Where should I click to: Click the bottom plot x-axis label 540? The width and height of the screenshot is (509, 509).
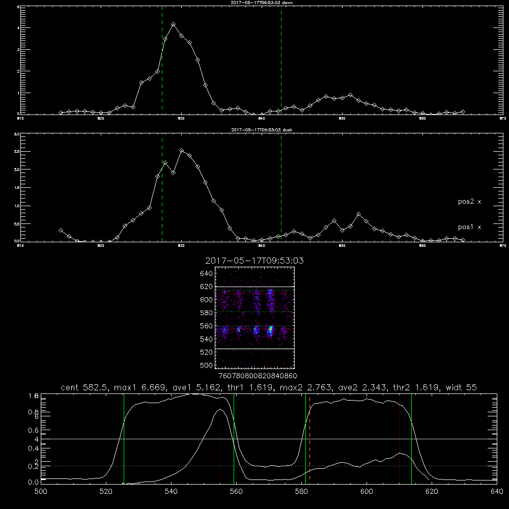(x=171, y=492)
